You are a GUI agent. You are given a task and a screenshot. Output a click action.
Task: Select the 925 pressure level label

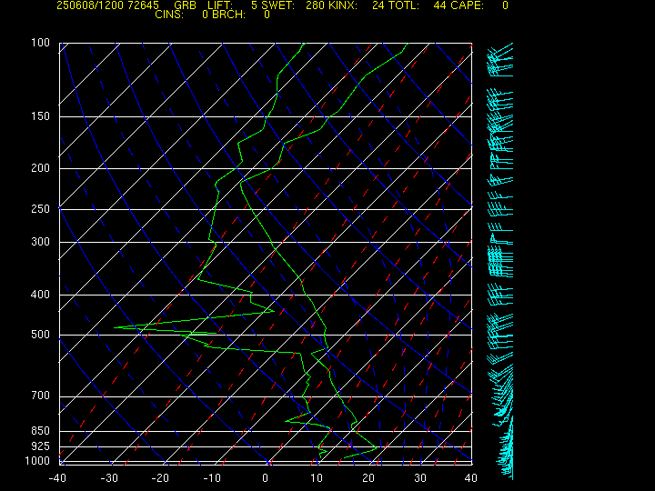(x=41, y=446)
